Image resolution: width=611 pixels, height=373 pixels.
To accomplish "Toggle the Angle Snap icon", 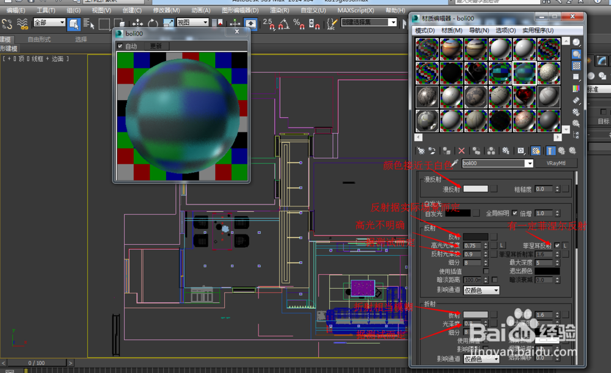I will tap(284, 24).
